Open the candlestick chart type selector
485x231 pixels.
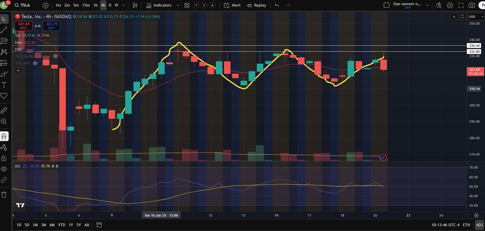(x=135, y=5)
